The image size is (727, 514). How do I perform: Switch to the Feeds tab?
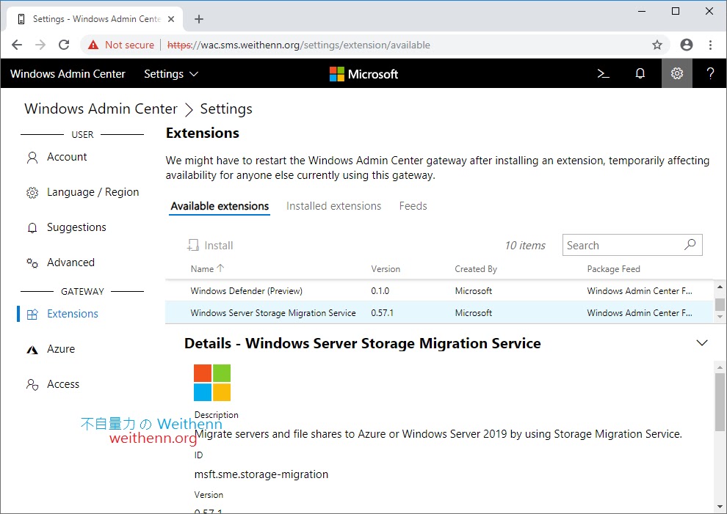coord(413,206)
